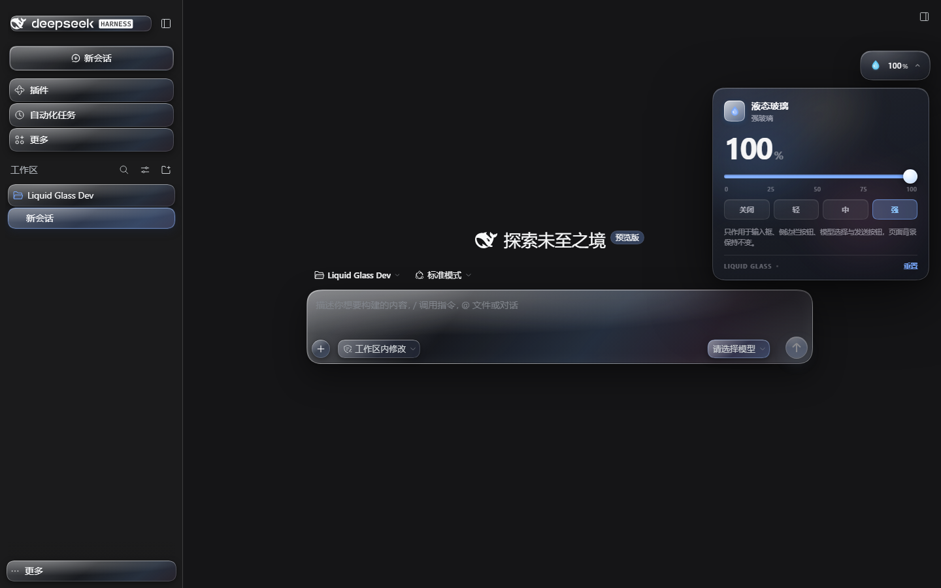
Task: Select the 中 glass preset
Action: tap(846, 210)
